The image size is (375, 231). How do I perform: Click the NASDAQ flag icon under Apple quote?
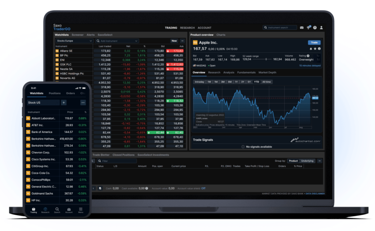pyautogui.click(x=194, y=65)
